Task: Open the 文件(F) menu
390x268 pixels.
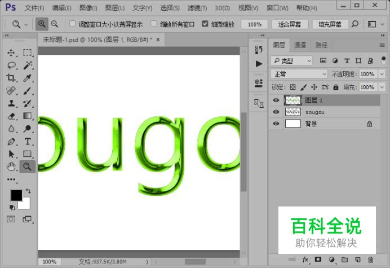Action: coord(34,8)
